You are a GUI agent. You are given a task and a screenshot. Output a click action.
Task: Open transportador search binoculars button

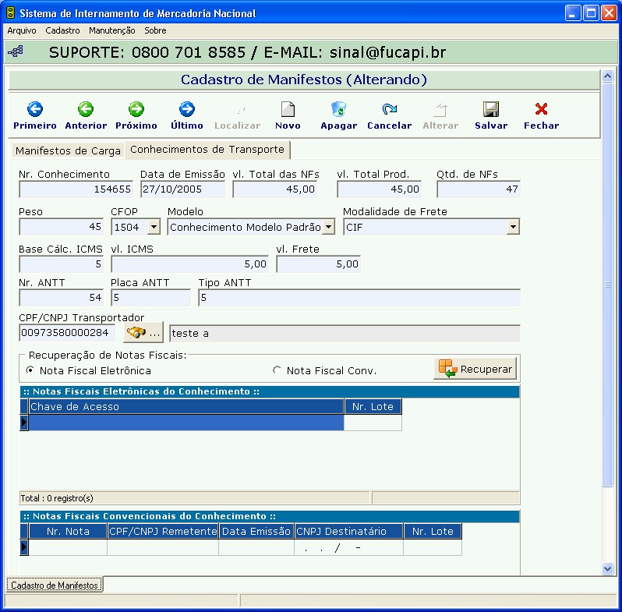(143, 333)
